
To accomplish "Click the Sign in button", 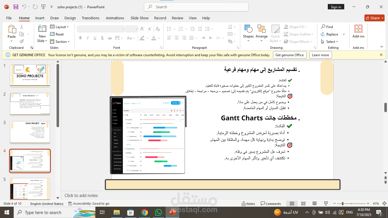I will [336, 7].
